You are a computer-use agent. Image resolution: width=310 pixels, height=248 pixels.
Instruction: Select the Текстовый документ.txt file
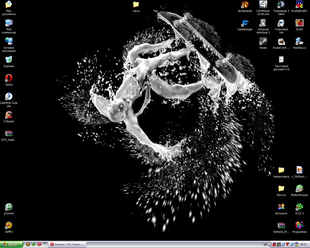pyautogui.click(x=281, y=60)
